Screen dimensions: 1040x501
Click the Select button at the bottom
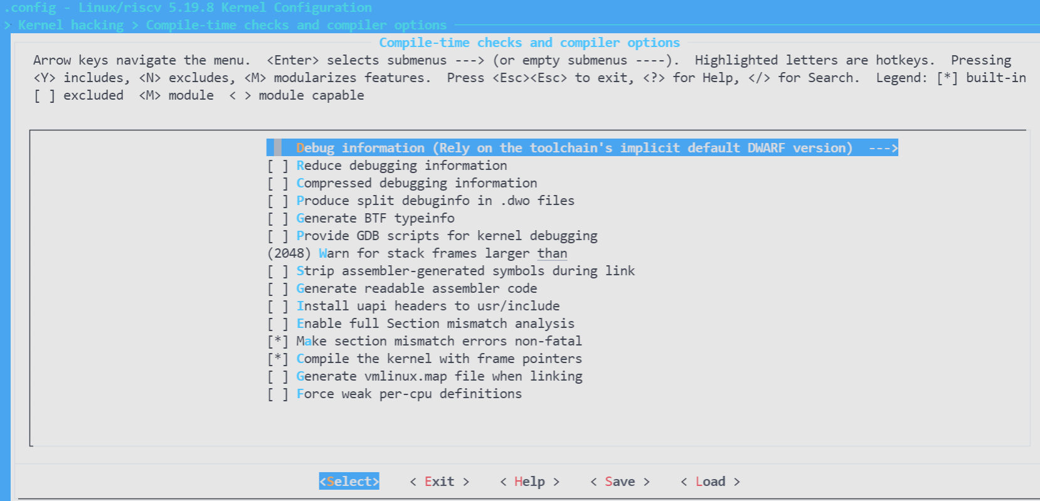349,481
